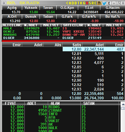Click the yellow 'T' title bar shortcut
The width and height of the screenshot is (125, 132).
(78, 3)
